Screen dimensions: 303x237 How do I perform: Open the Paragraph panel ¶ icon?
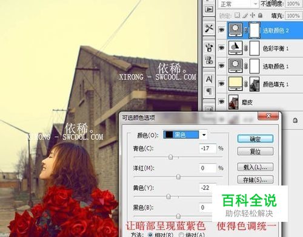coord(209,91)
